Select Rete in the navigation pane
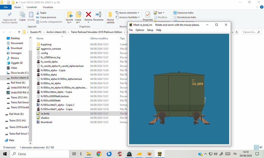 click(x=12, y=140)
